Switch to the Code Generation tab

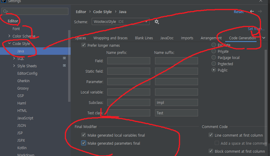pyautogui.click(x=243, y=38)
